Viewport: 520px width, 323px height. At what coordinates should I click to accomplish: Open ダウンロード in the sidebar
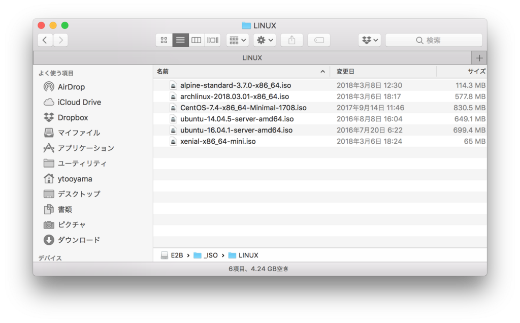pos(72,240)
